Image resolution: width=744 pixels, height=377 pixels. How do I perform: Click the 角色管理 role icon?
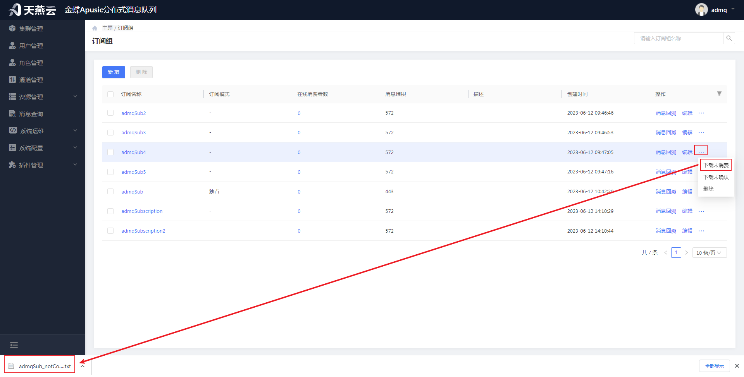12,62
